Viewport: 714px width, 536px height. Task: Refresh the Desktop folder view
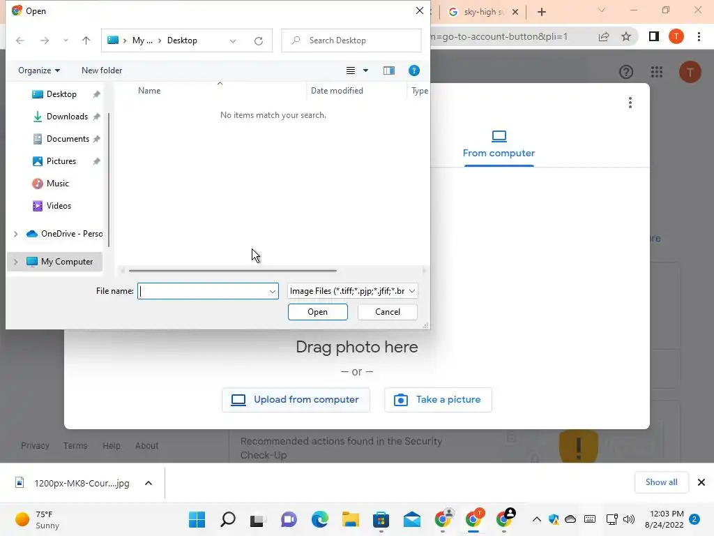click(259, 40)
